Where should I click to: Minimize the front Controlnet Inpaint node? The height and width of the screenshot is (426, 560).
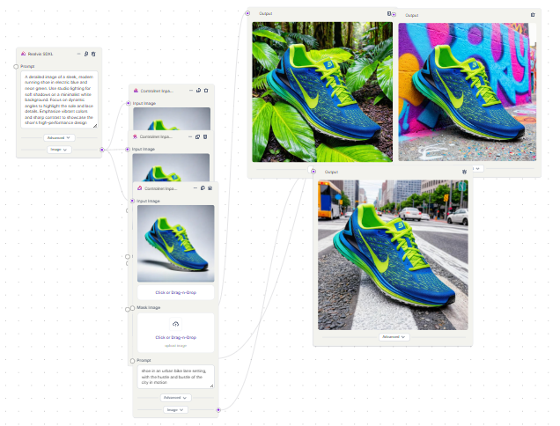coord(195,187)
